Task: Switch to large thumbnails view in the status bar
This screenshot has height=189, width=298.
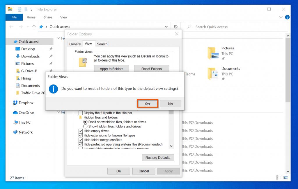Action: point(286,178)
